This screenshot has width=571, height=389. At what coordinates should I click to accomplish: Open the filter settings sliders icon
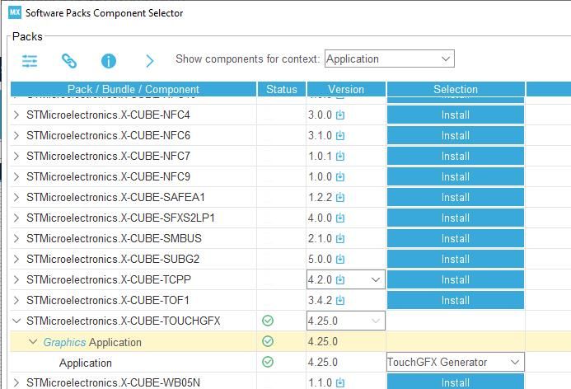(30, 61)
